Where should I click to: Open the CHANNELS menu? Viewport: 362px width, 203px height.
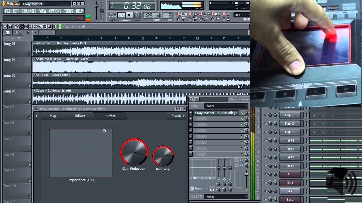click(29, 11)
